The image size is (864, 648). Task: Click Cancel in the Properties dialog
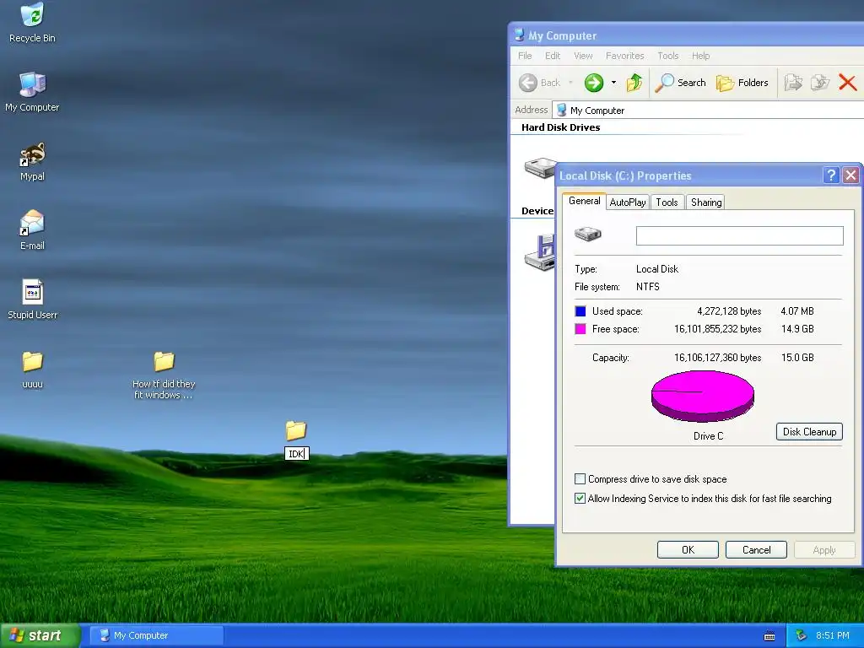pyautogui.click(x=756, y=550)
